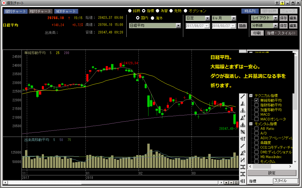Viewport: 302px width, 188px height.
Task: Select the N-shaped zigzag line tool
Action: (x=243, y=160)
